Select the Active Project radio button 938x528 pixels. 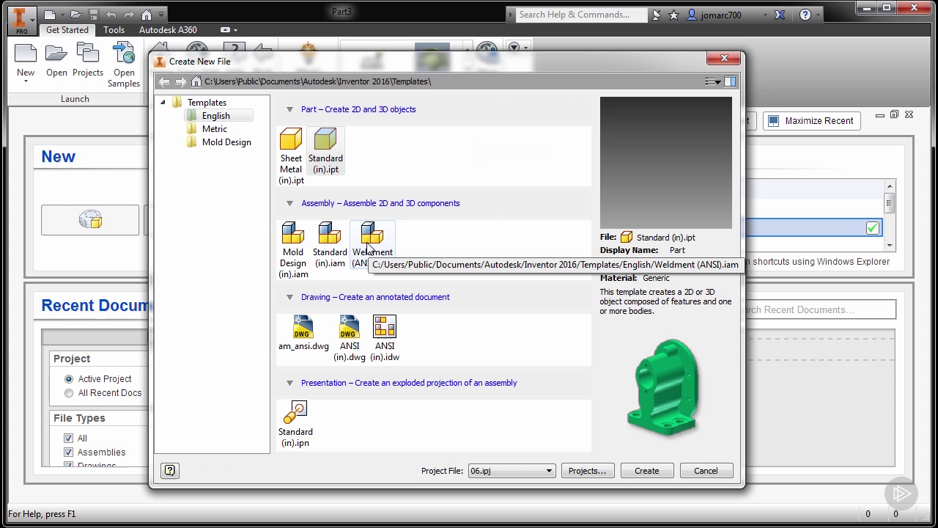[x=69, y=379]
